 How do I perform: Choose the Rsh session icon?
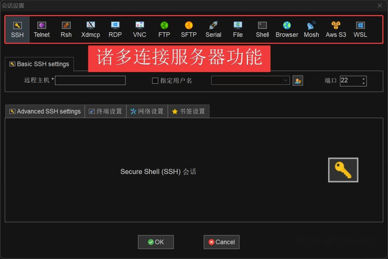coord(66,30)
